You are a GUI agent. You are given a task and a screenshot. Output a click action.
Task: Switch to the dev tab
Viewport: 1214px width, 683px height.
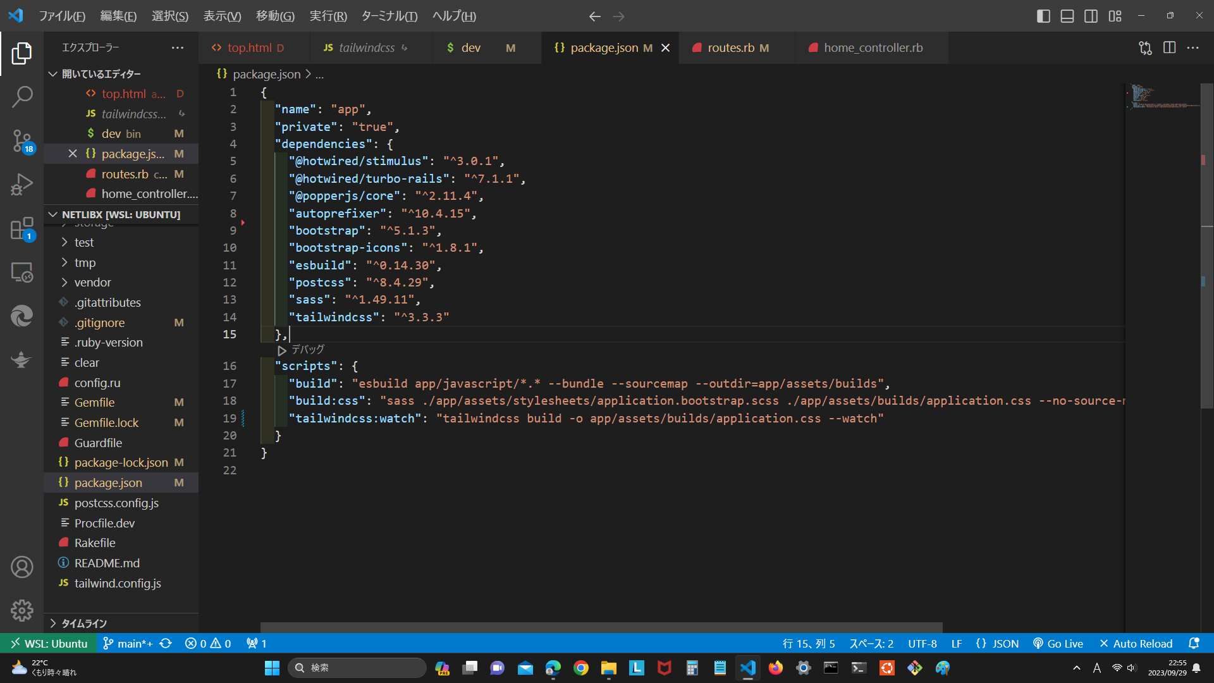[487, 48]
